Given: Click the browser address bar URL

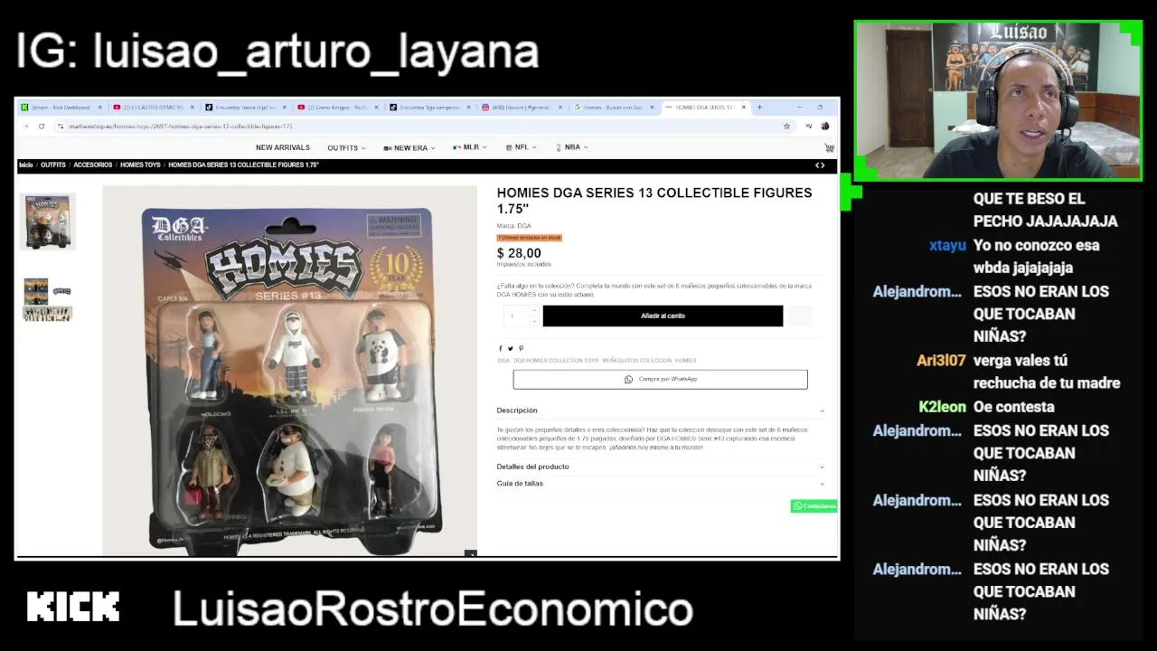Looking at the screenshot, I should [x=181, y=126].
